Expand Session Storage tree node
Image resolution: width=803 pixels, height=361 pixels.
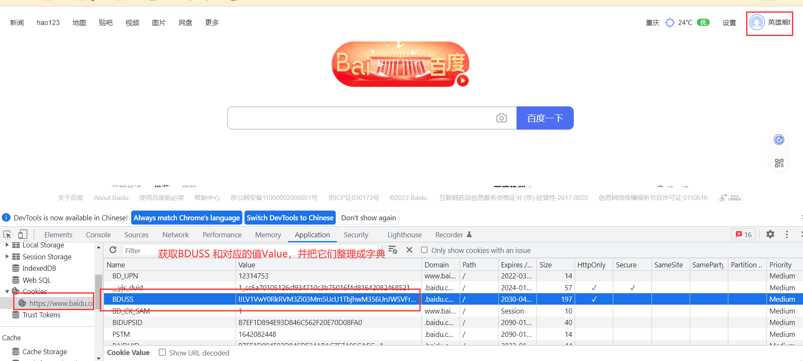click(7, 256)
